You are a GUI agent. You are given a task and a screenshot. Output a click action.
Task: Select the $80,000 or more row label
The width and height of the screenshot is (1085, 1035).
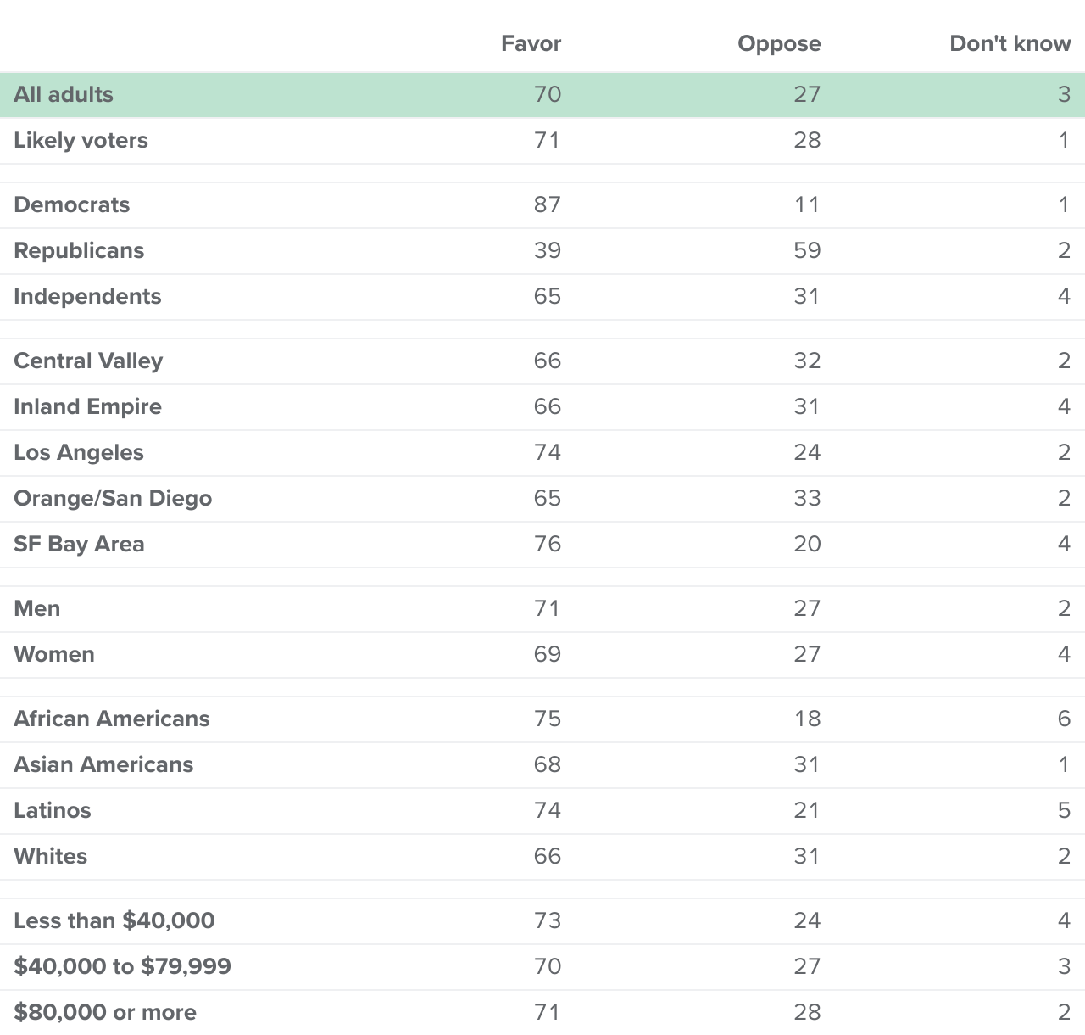[x=105, y=1012]
